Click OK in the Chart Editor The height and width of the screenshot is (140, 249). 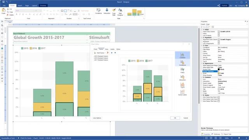[175, 118]
